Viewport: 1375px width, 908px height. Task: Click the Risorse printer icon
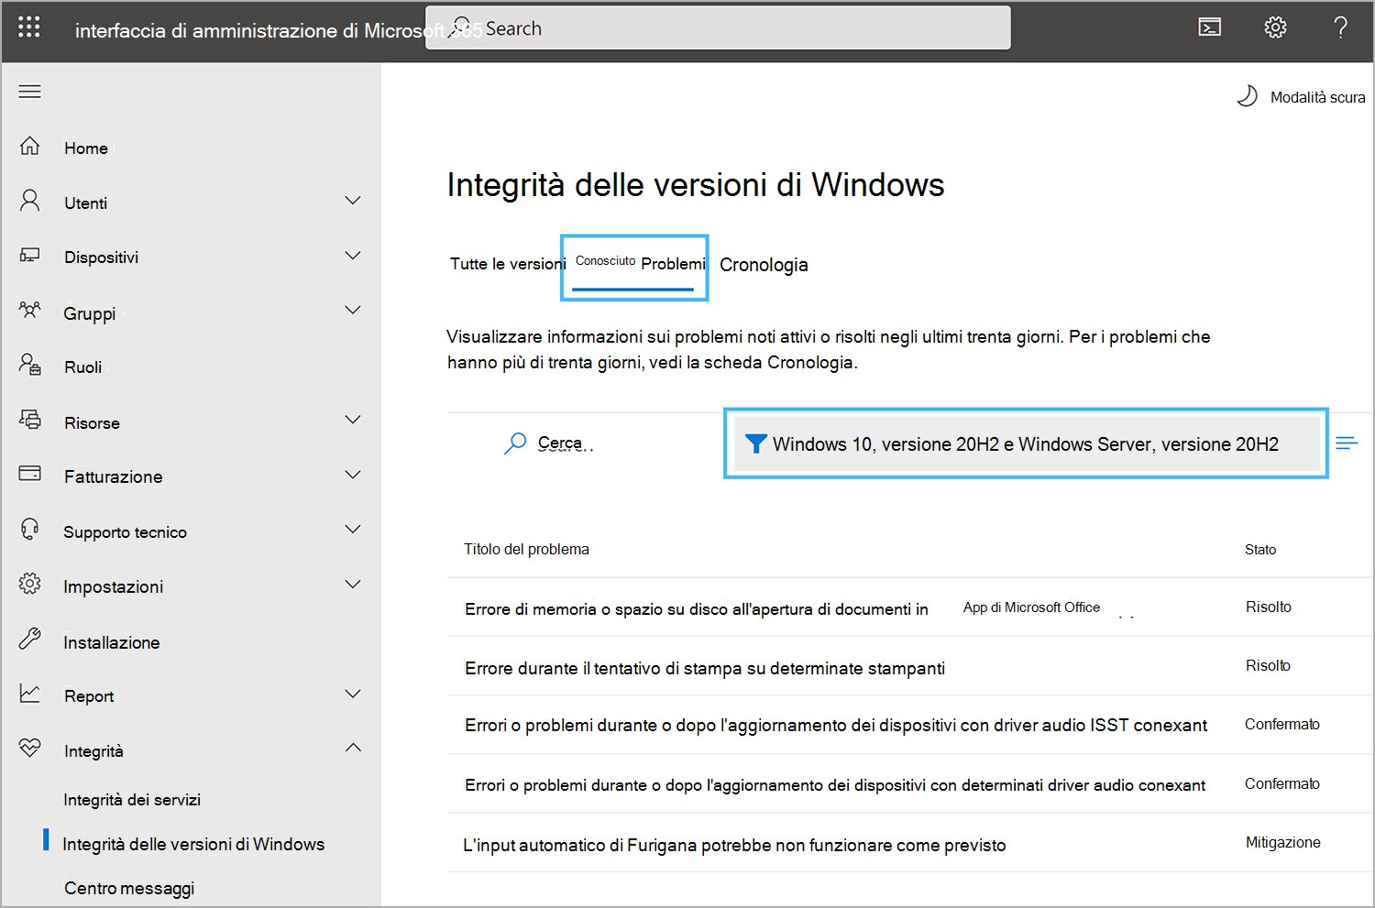pos(30,420)
